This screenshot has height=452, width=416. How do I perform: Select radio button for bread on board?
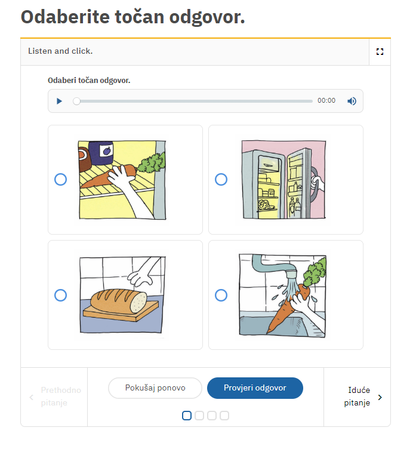click(60, 295)
